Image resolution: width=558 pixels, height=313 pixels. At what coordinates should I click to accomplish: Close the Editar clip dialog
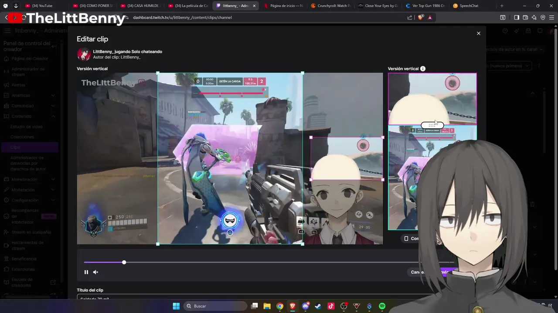click(x=478, y=33)
